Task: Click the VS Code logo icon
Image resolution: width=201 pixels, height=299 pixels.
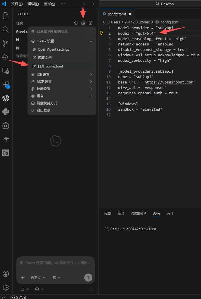Action: tap(4, 4)
